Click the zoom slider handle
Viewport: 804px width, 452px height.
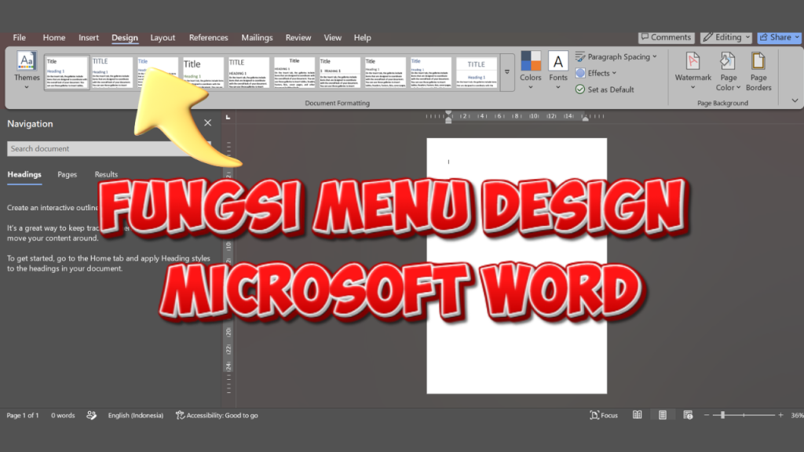pyautogui.click(x=722, y=415)
